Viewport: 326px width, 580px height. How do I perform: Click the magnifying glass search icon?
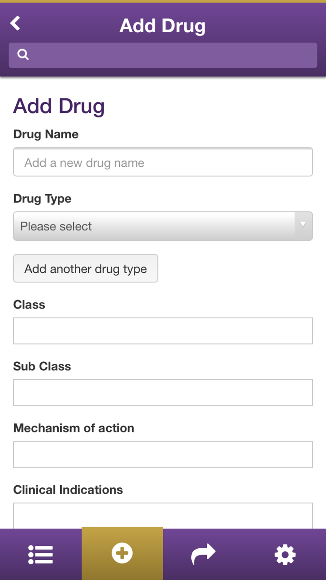tap(23, 54)
